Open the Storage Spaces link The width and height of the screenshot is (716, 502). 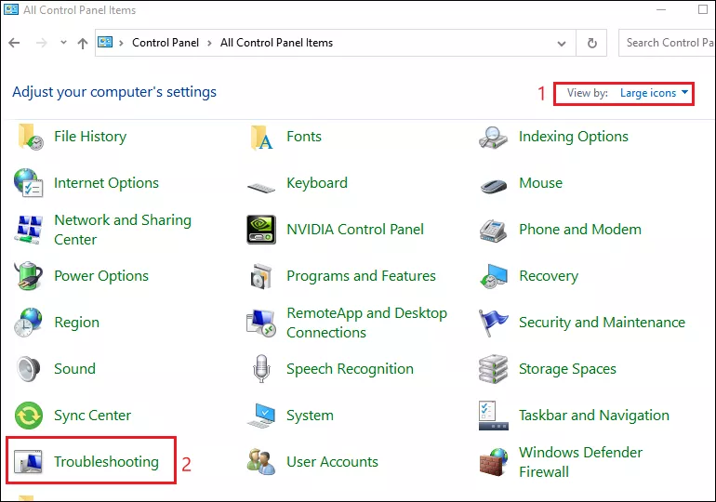coord(567,369)
